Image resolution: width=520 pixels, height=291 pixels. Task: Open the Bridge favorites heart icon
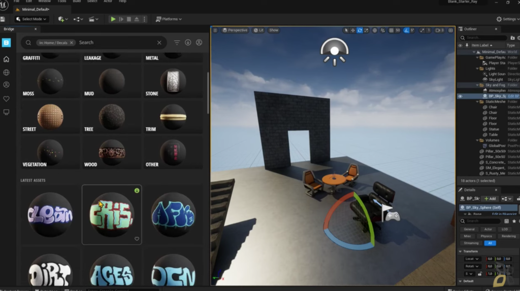[x=6, y=99]
